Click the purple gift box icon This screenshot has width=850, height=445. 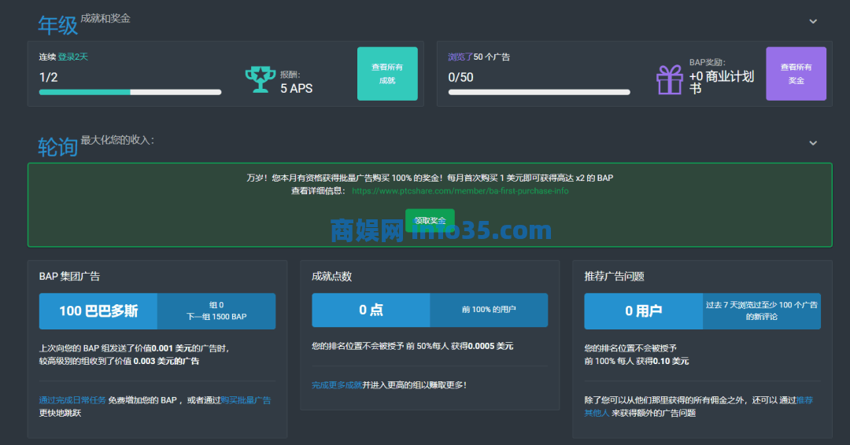pos(670,79)
